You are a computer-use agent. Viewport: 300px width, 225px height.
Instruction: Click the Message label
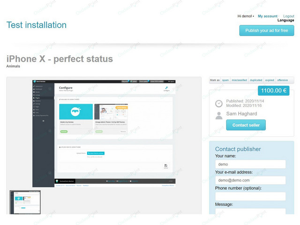pos(224,204)
